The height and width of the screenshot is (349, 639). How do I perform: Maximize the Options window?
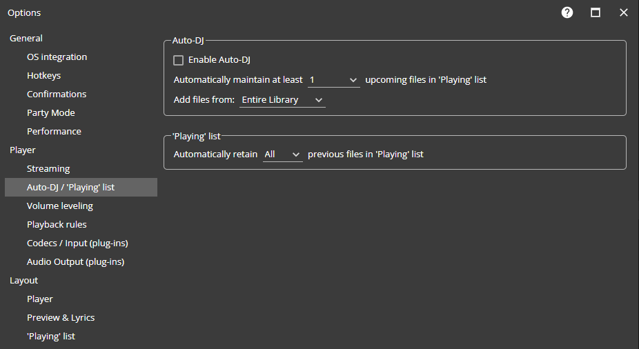pyautogui.click(x=596, y=12)
